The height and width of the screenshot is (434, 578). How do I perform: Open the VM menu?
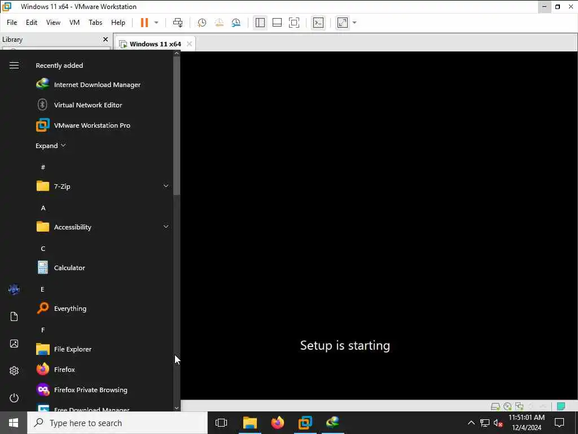(x=75, y=23)
